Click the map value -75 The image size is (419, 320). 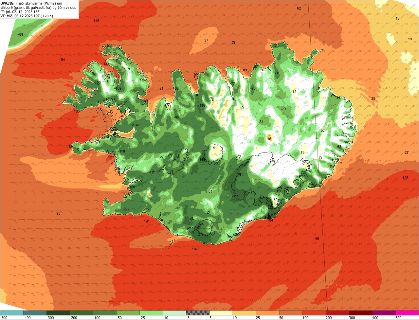[x=253, y=88]
